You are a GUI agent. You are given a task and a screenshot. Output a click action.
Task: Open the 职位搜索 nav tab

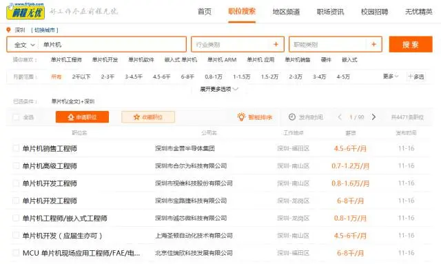(242, 12)
